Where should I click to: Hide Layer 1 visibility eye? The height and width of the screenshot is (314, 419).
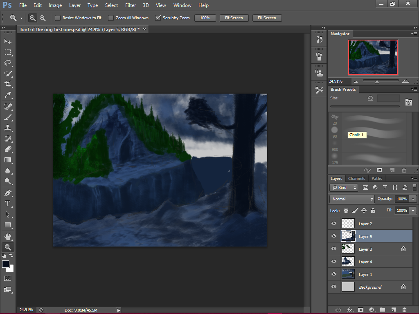pos(334,274)
